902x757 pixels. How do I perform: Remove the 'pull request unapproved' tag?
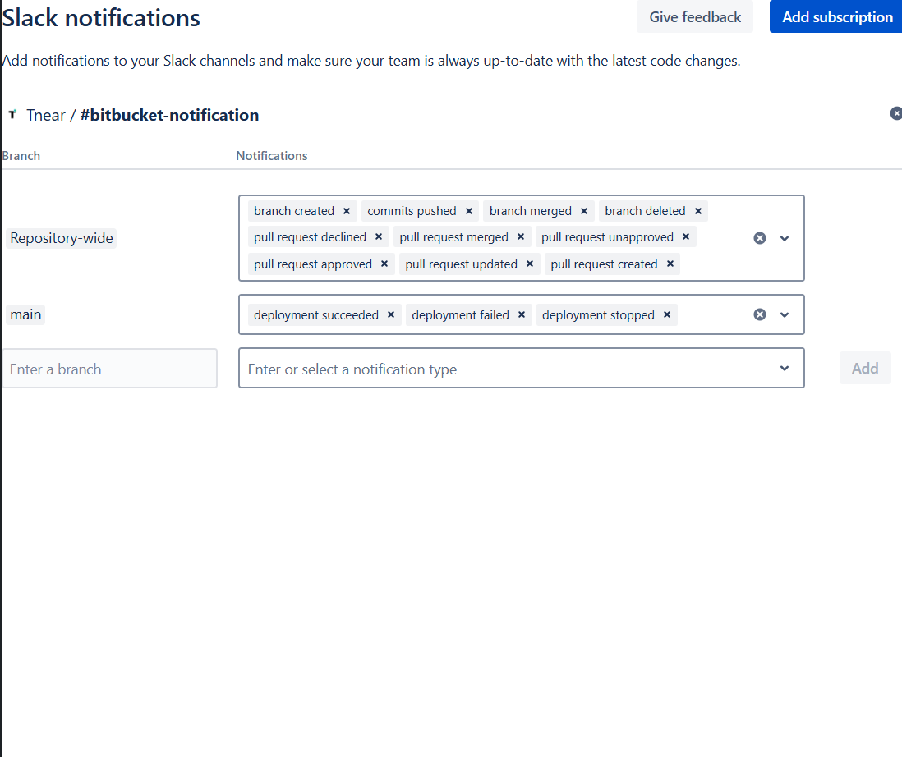coord(686,236)
